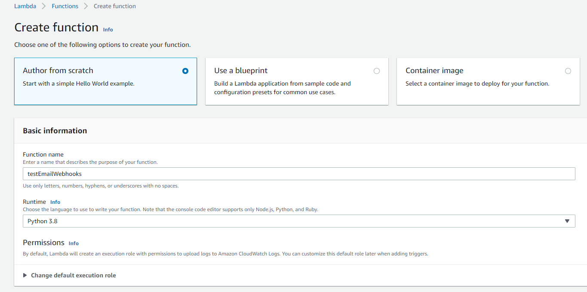Click the Lambda breadcrumb link

(25, 6)
